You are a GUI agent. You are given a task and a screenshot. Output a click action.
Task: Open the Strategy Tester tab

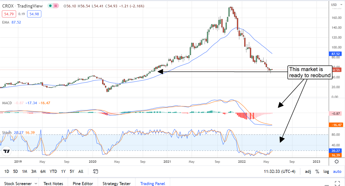point(116,183)
